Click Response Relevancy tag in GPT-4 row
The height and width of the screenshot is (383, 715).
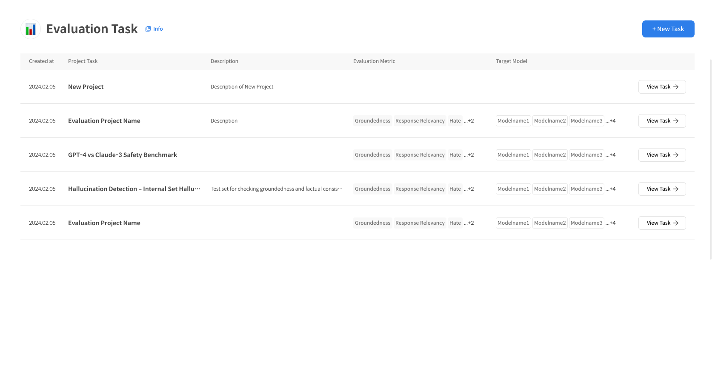pyautogui.click(x=420, y=155)
